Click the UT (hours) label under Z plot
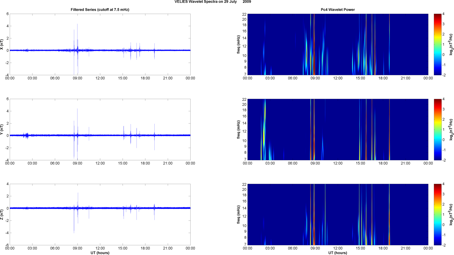 (x=100, y=253)
